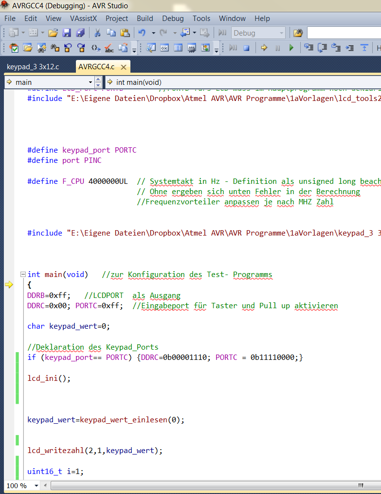Viewport: 381px width, 494px height.
Task: Click the Stop Debugging square icon
Action: (x=246, y=48)
